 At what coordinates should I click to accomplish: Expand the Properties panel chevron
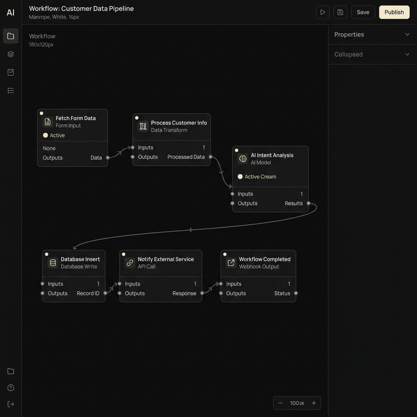click(407, 34)
